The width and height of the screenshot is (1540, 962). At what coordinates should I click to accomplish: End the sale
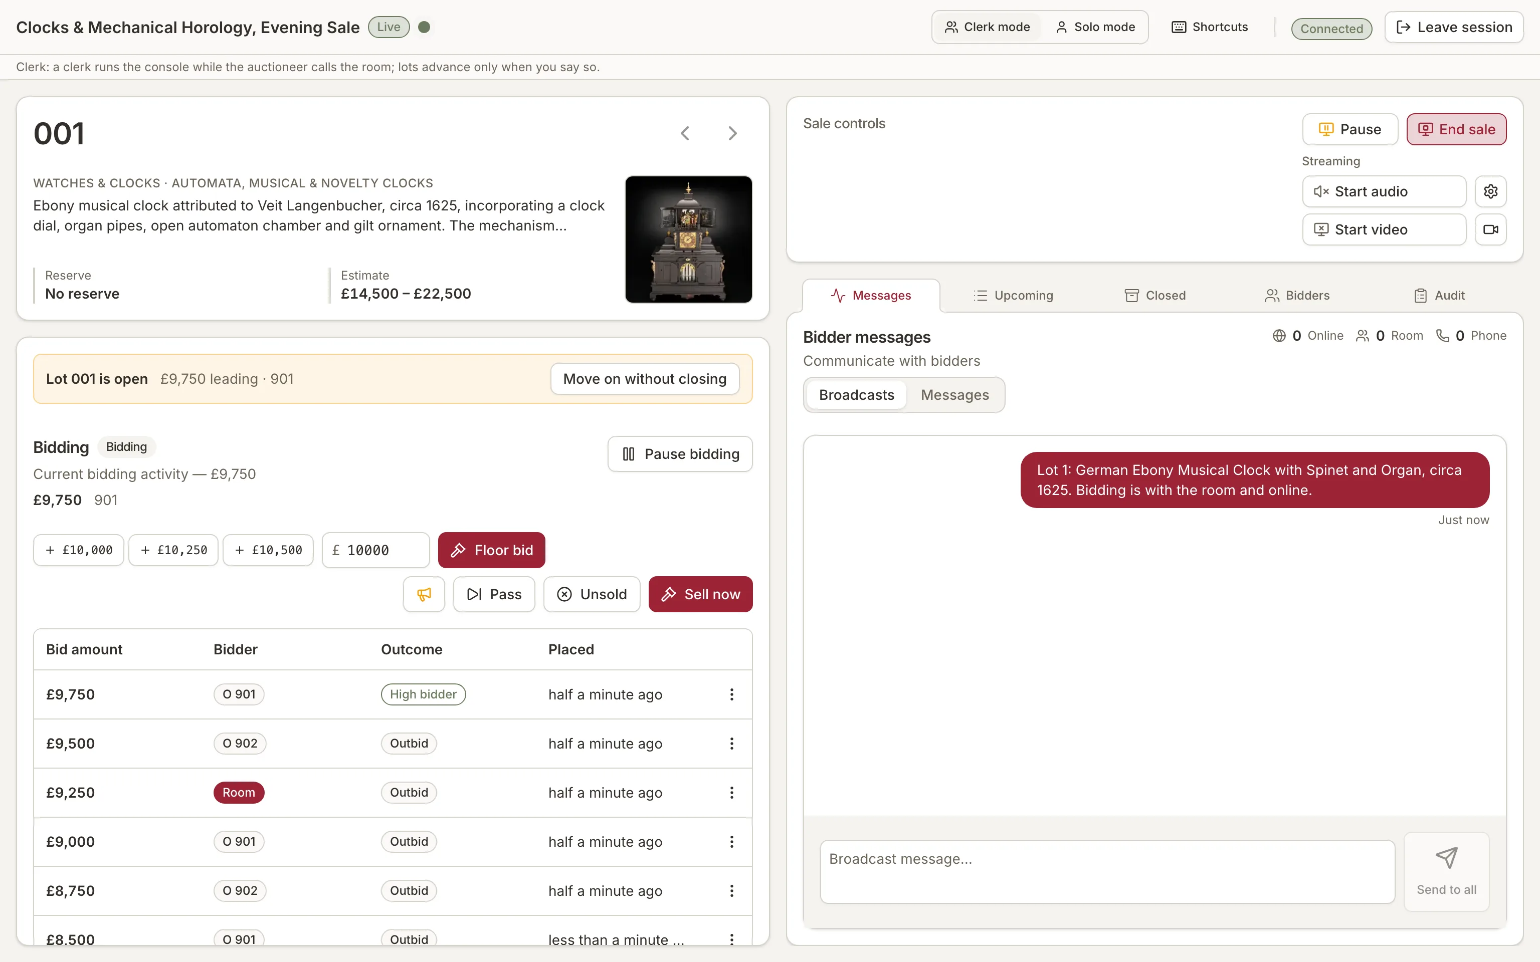point(1456,129)
